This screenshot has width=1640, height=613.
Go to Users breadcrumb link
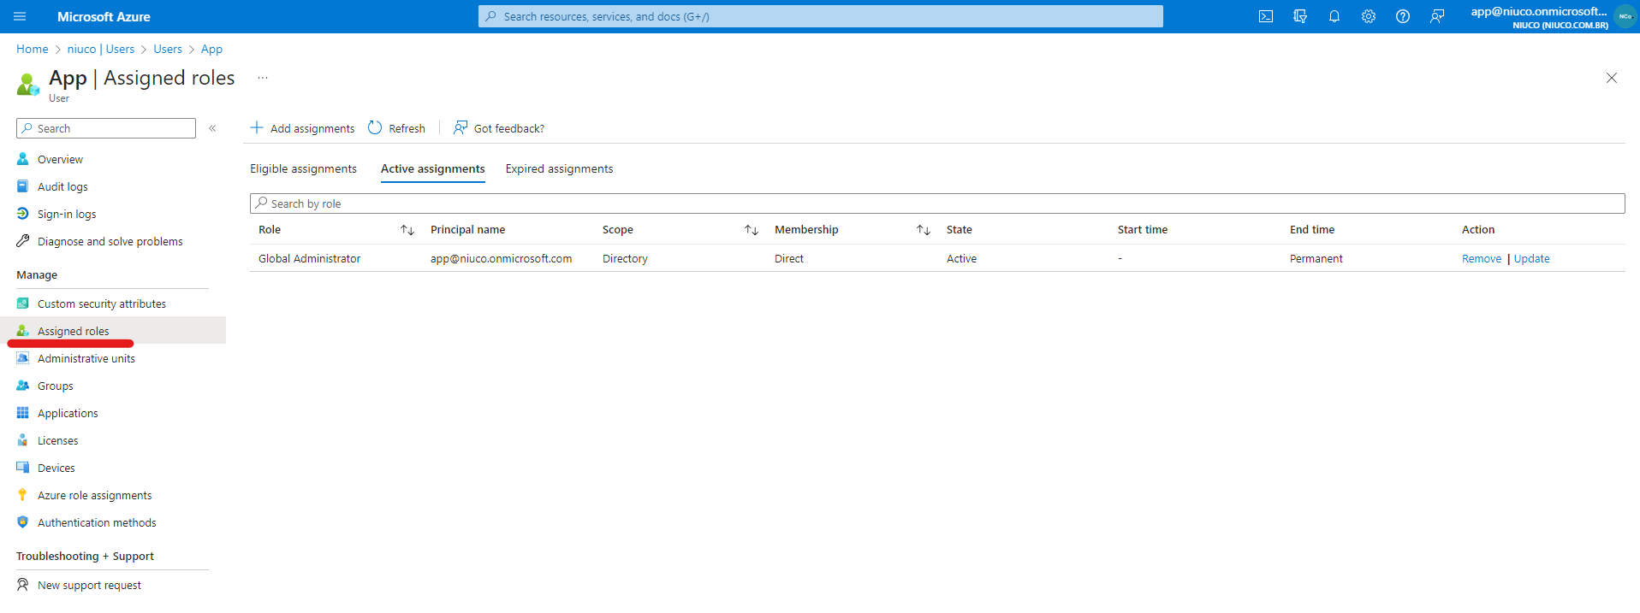tap(168, 49)
